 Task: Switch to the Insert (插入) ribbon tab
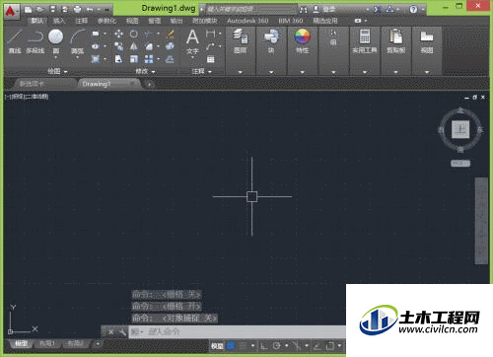(59, 21)
